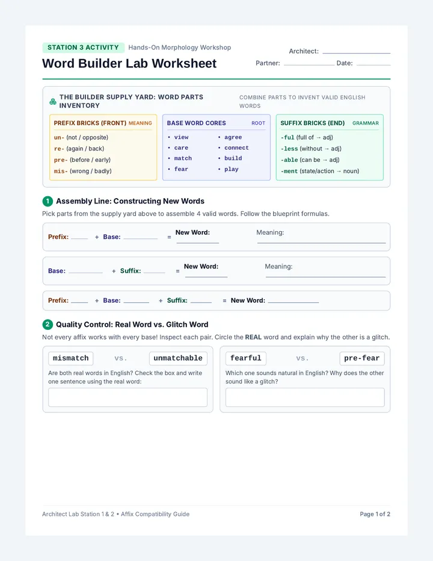Viewport: 433px width, 561px height.
Task: Click the New Word line in three-part formula row
Action: (x=293, y=302)
